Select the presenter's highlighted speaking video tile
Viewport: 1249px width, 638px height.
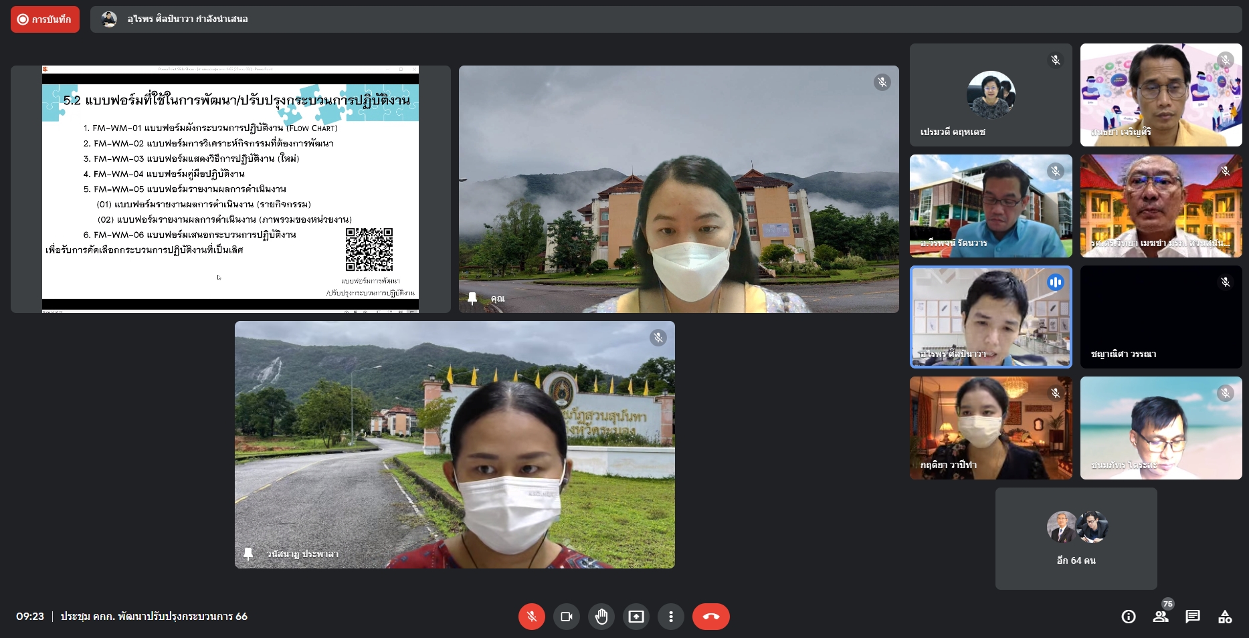click(x=990, y=317)
